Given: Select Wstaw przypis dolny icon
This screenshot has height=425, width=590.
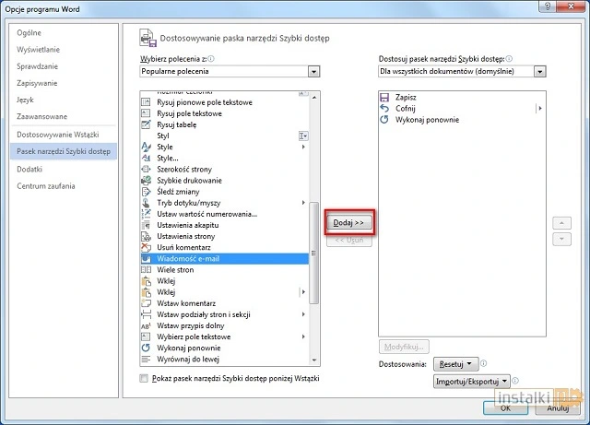Looking at the screenshot, I should [146, 325].
